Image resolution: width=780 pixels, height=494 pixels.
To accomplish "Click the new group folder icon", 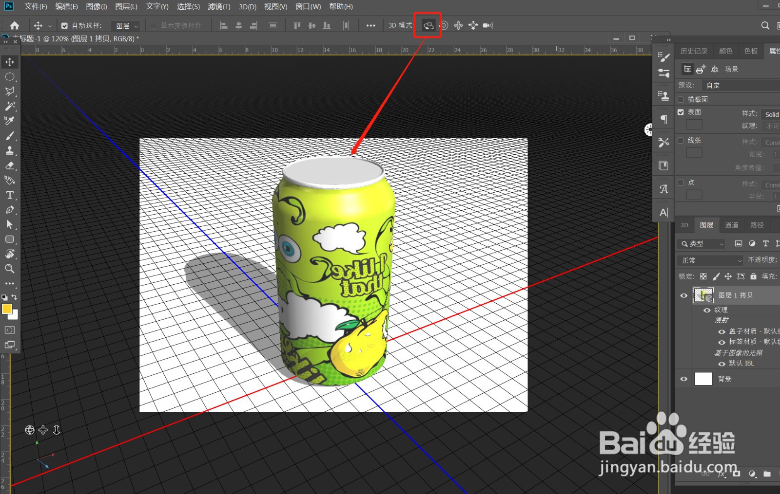I will 767,474.
